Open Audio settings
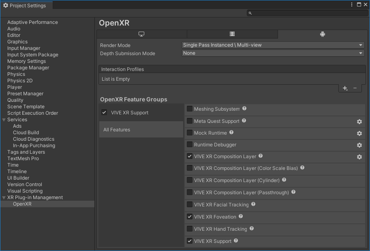Viewport: 370px width, 251px height. point(14,29)
